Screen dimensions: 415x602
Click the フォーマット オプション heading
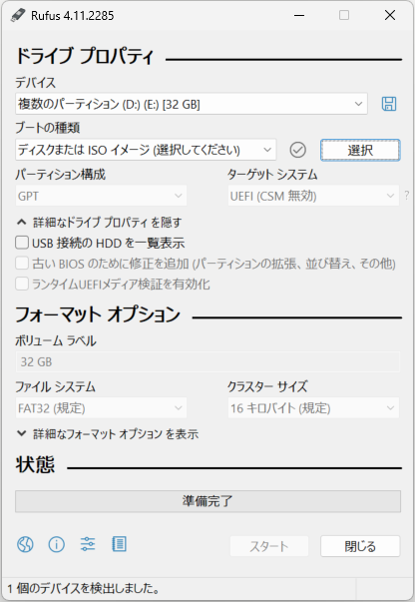click(98, 314)
